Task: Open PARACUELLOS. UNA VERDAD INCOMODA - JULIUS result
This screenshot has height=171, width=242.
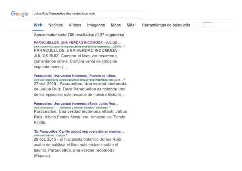Action: tap(77, 42)
